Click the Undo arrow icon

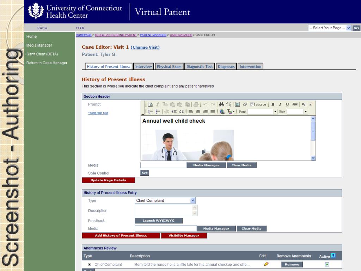pos(206,104)
